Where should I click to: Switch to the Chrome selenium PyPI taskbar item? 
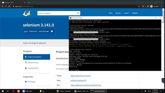(81, 91)
